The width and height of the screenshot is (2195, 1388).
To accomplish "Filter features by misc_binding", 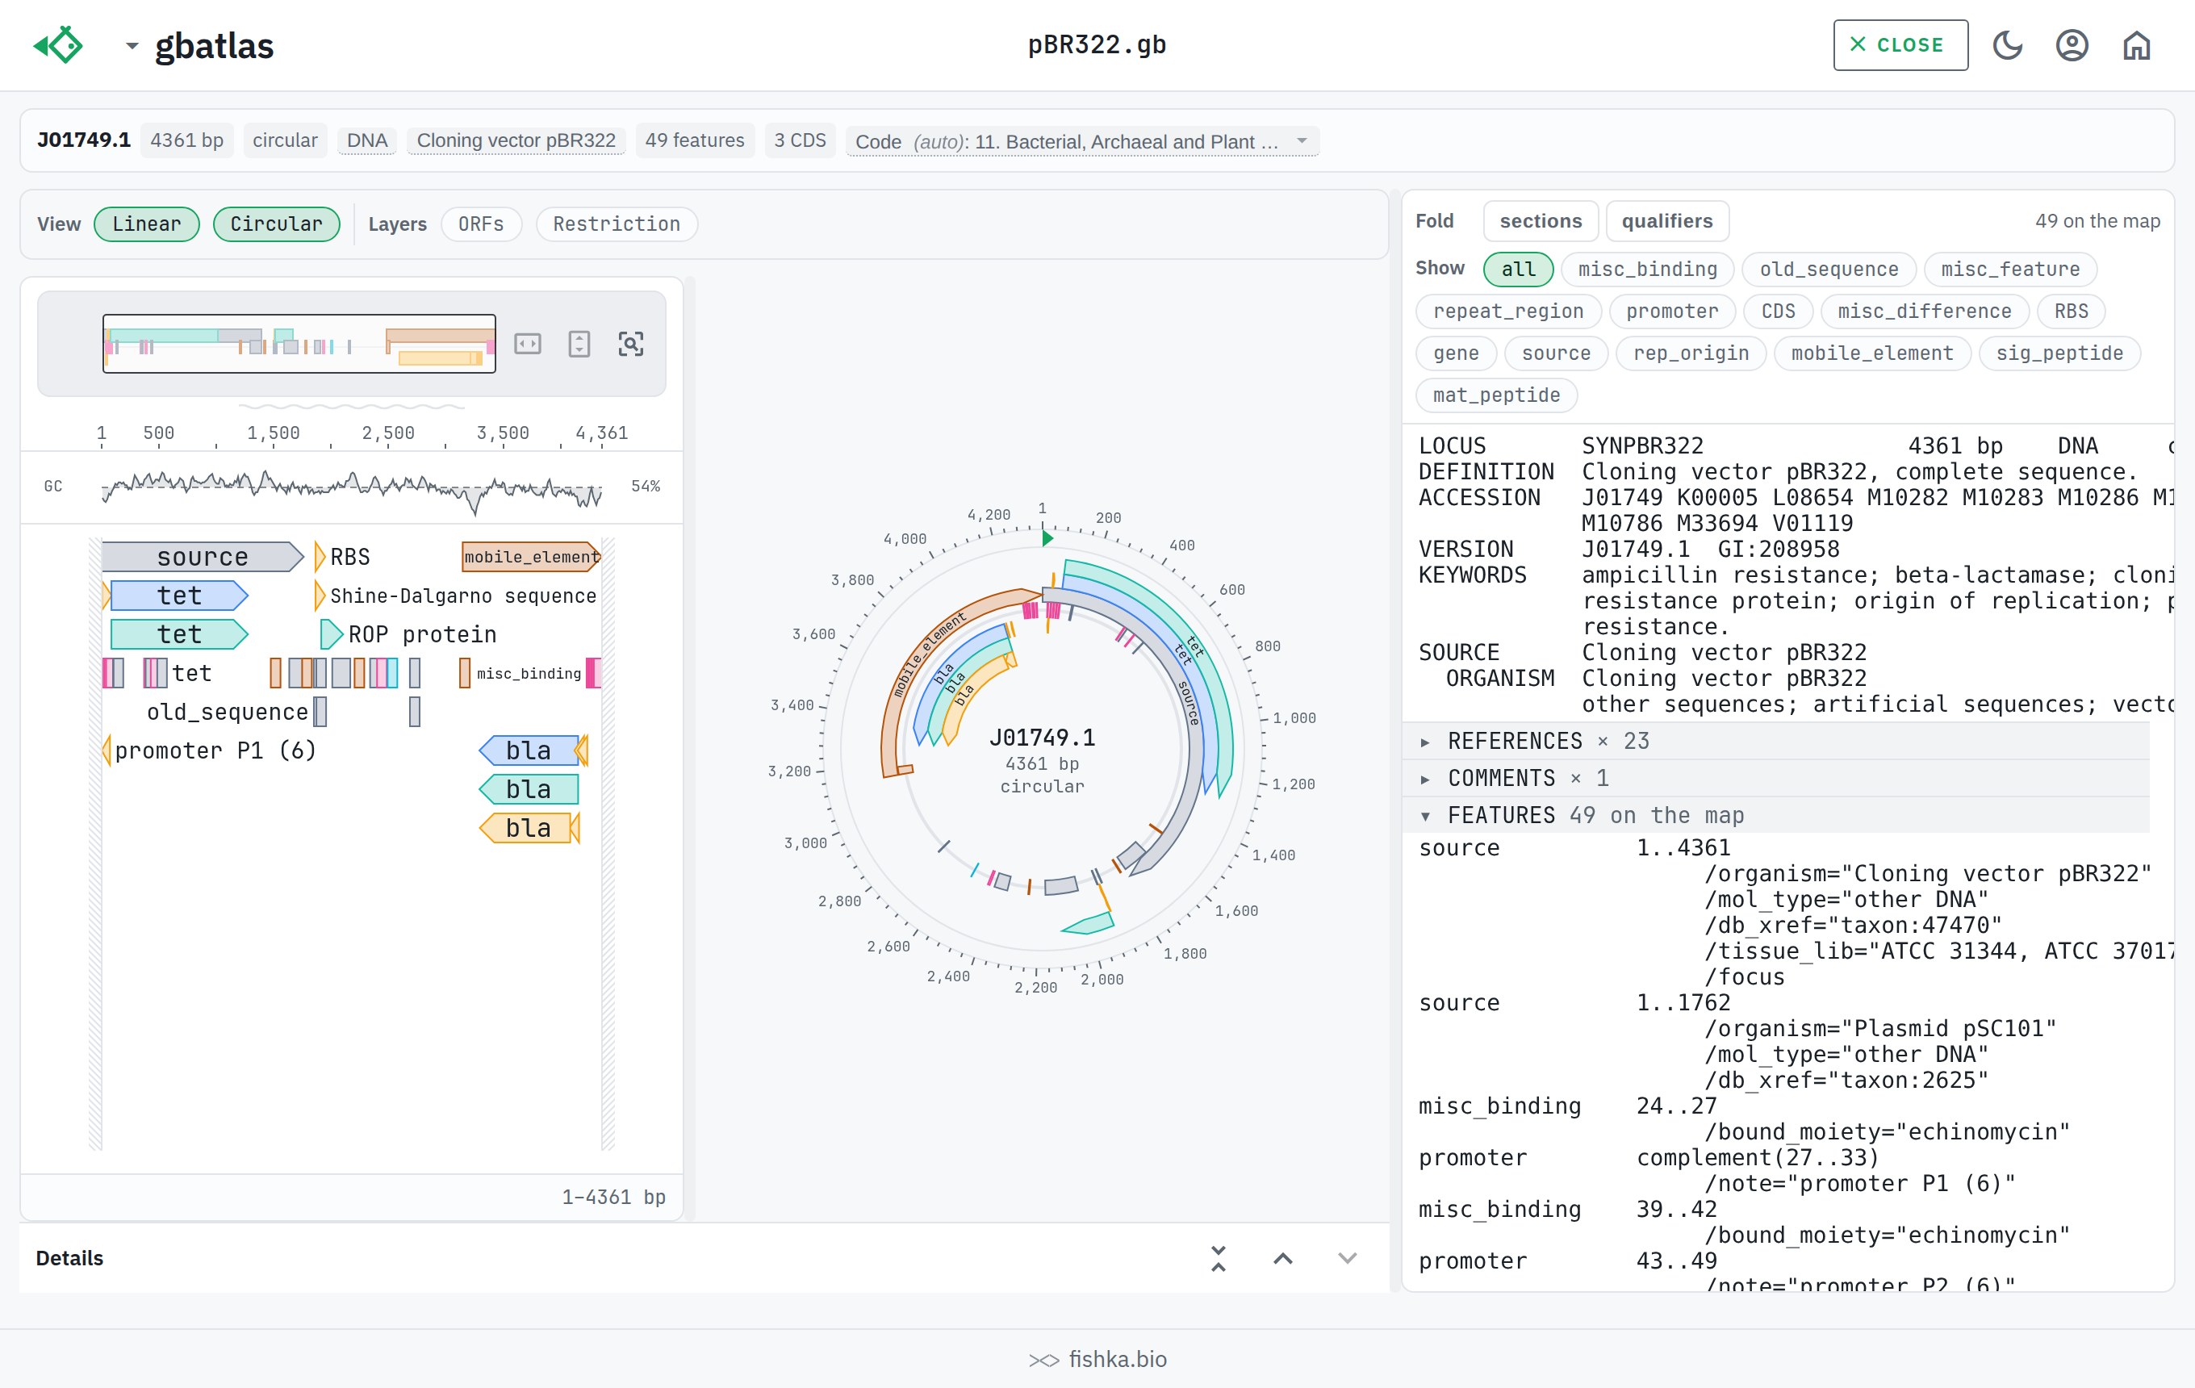I will tap(1647, 270).
